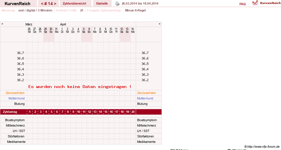Image resolution: width=281 pixels, height=150 pixels.
Task: Click the März month label
Action: point(29,24)
